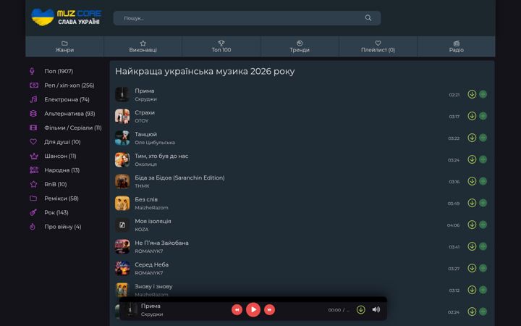
Task: Click the song title Серед Неба
Action: 151,265
